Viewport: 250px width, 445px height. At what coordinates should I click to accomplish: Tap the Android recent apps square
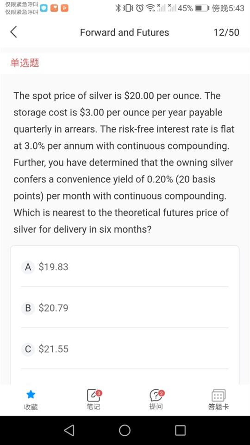(180, 430)
